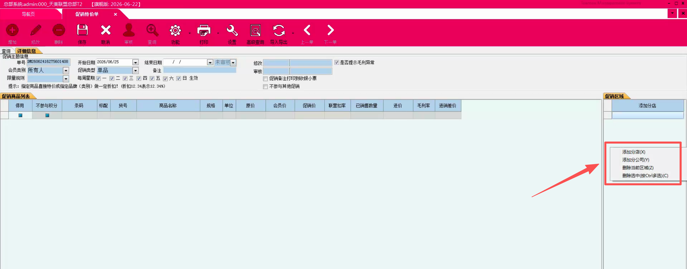Click the 单号 order number field
Screen dimensions: 687x269
[48, 62]
